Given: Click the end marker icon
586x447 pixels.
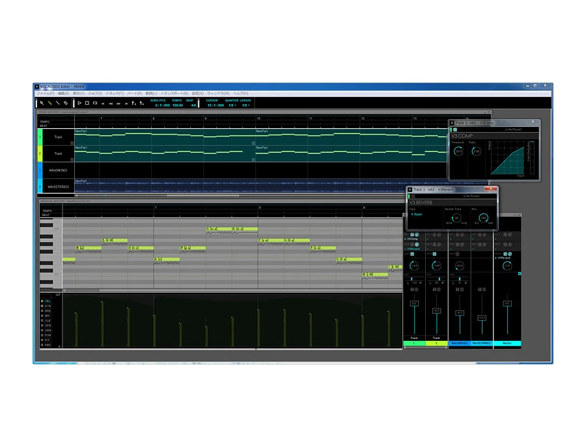Looking at the screenshot, I should 142,103.
